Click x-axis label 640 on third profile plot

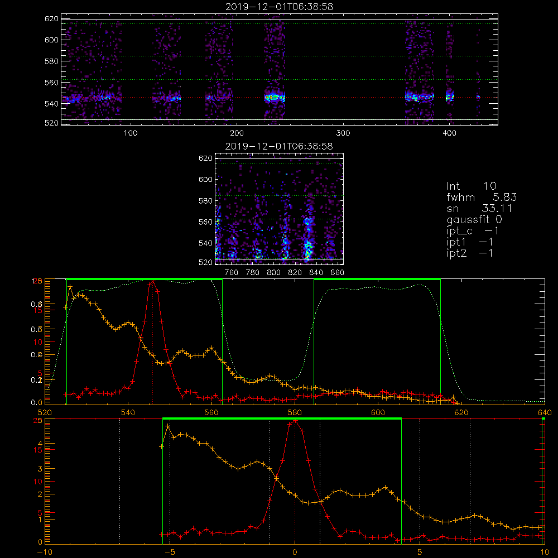click(545, 413)
